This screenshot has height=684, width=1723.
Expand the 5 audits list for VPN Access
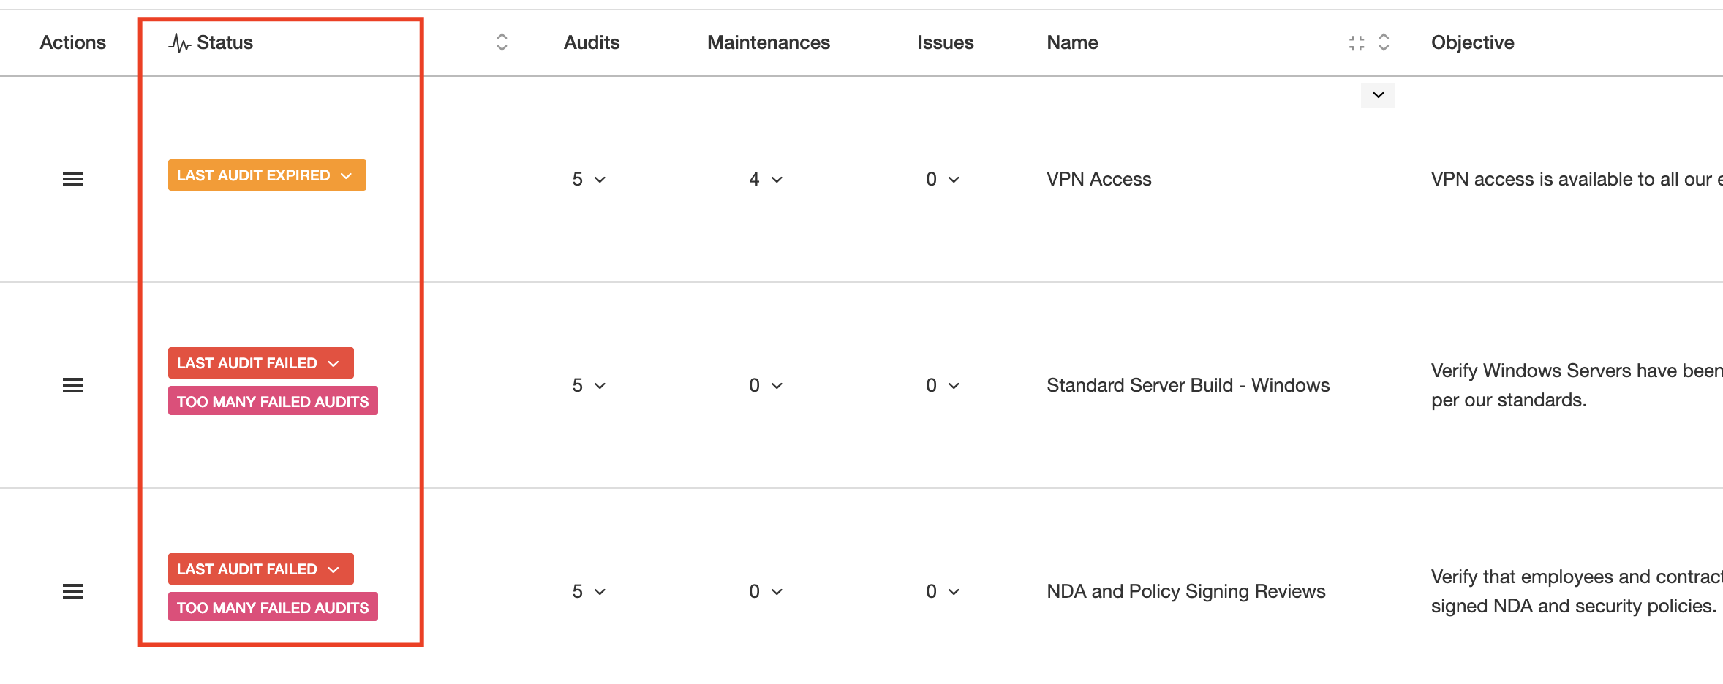click(x=589, y=179)
